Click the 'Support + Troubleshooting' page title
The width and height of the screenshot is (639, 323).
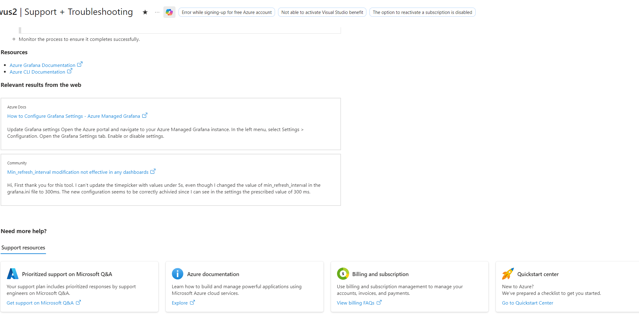(79, 12)
